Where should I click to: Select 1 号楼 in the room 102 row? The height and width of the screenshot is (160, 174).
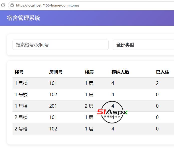[x=21, y=94]
